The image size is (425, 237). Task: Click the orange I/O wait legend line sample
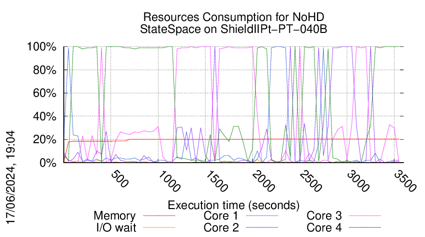[x=159, y=228]
